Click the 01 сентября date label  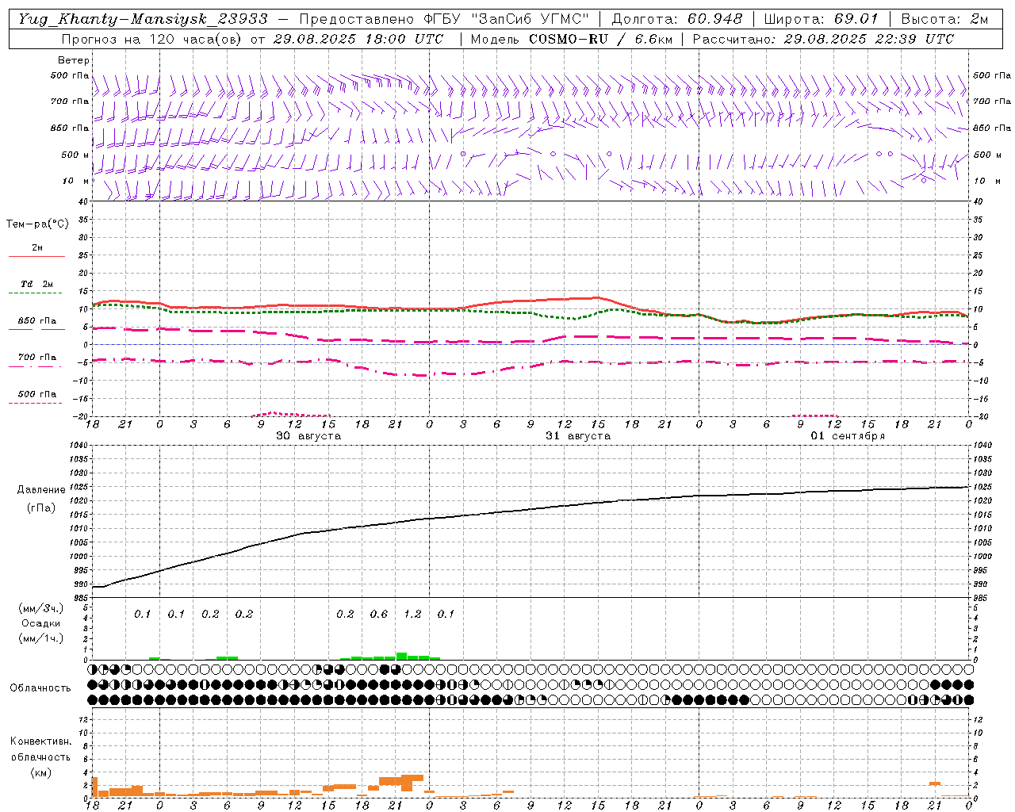tap(848, 436)
